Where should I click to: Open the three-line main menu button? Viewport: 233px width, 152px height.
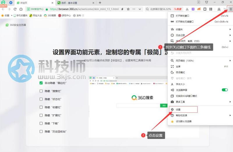[230, 9]
